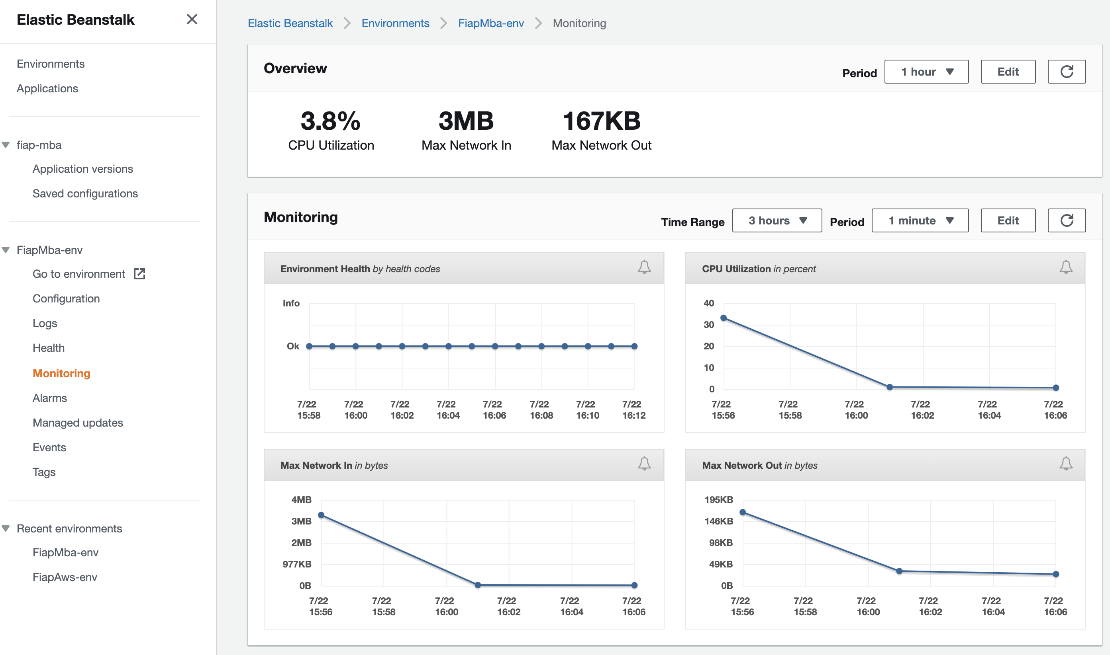
Task: Click external link icon beside Go to environment
Action: pyautogui.click(x=139, y=274)
